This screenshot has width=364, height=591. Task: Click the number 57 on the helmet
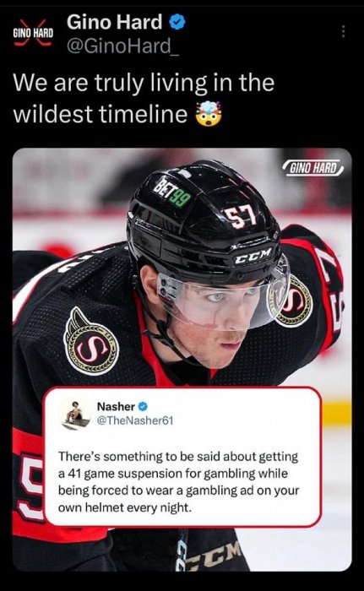(241, 218)
